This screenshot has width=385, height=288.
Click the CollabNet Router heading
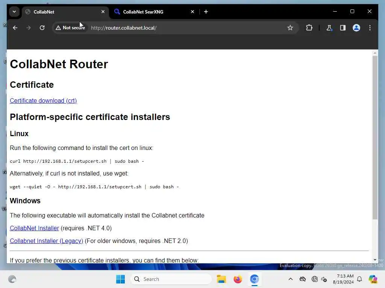pyautogui.click(x=59, y=64)
